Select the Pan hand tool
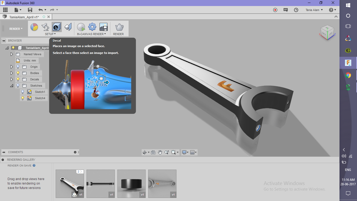Screen dimensions: 357x201 pos(160,152)
